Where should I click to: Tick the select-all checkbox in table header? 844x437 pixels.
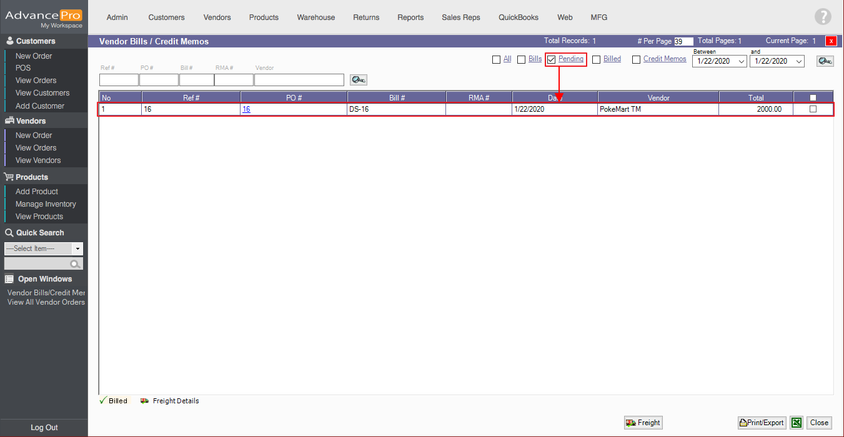(x=813, y=98)
